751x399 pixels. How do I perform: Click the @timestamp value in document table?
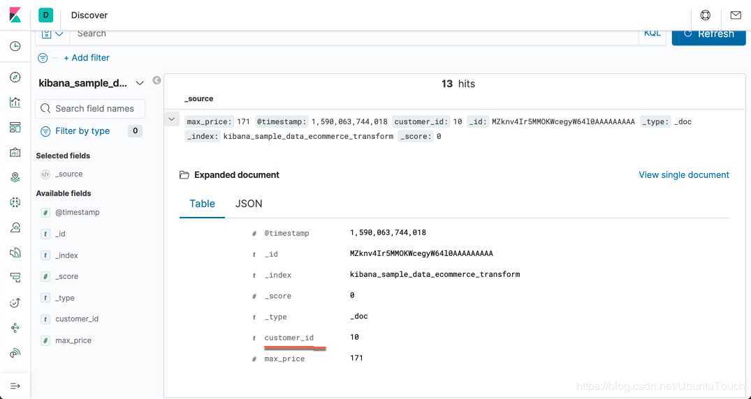pyautogui.click(x=388, y=233)
